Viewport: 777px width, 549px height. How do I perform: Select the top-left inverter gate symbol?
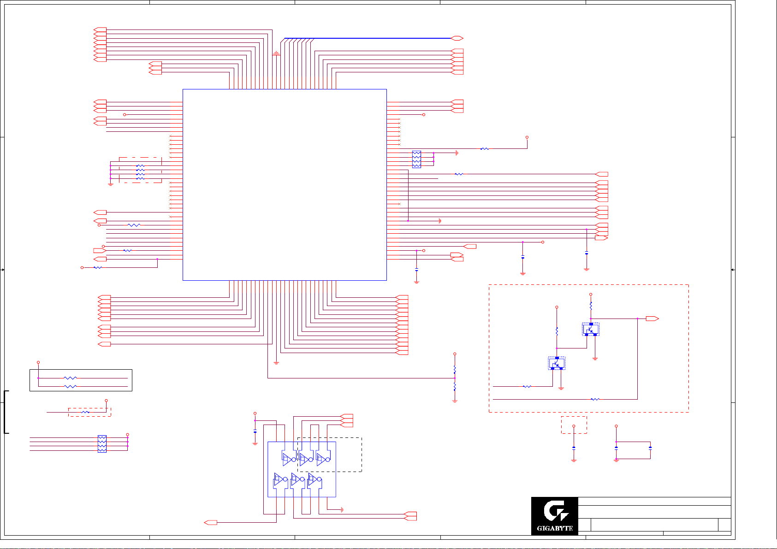coord(289,459)
